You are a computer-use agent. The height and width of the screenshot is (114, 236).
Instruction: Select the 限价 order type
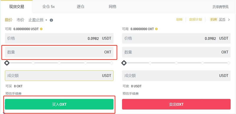click(x=9, y=20)
